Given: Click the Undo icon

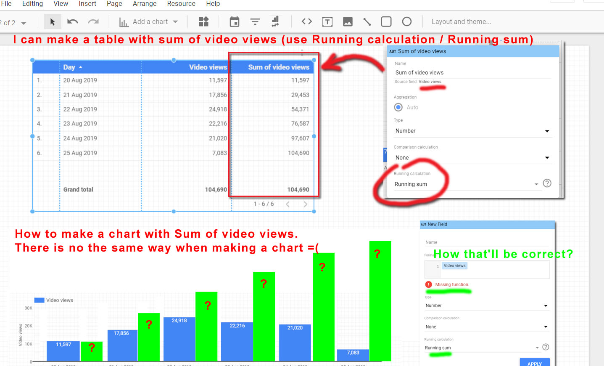Looking at the screenshot, I should click(72, 21).
